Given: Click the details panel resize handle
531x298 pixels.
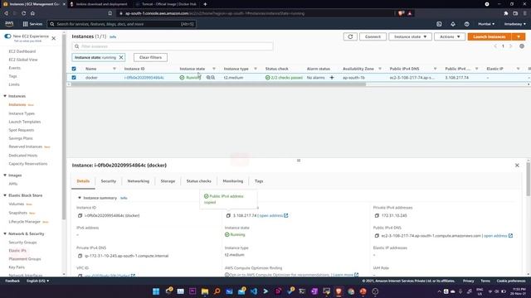Looking at the screenshot, I should tap(299, 160).
